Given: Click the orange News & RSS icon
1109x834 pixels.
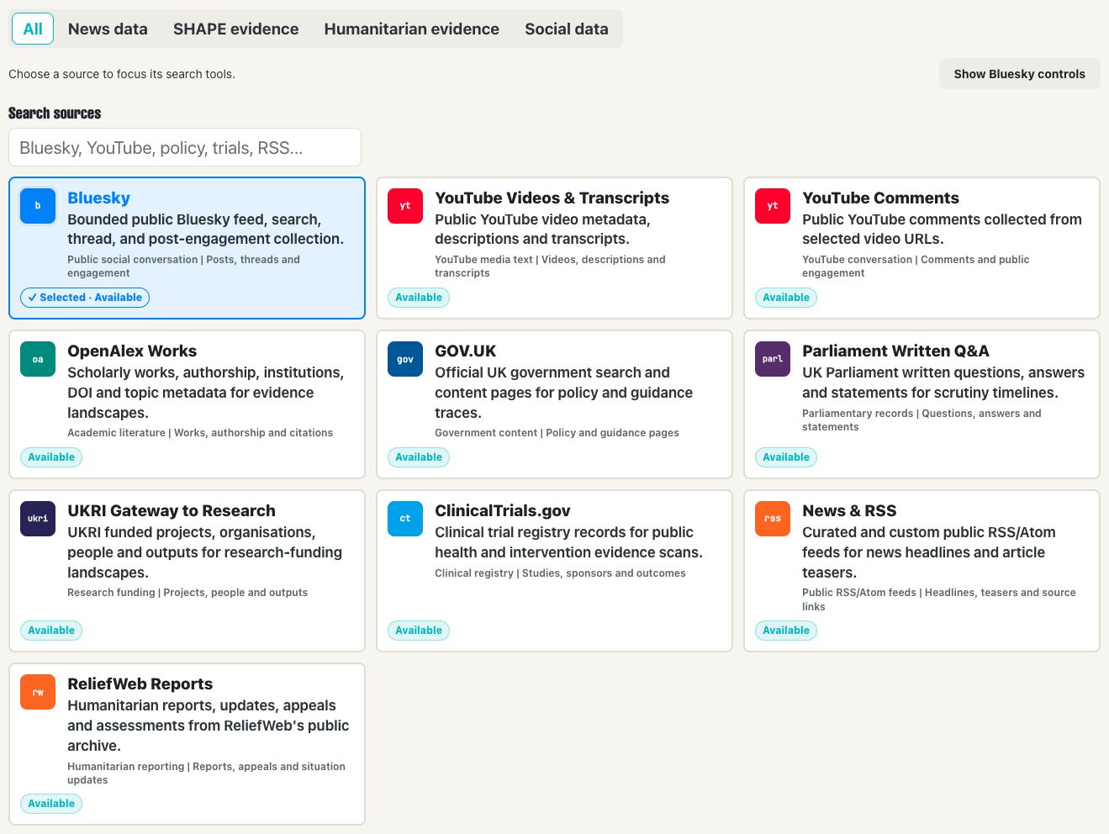Looking at the screenshot, I should tap(773, 519).
